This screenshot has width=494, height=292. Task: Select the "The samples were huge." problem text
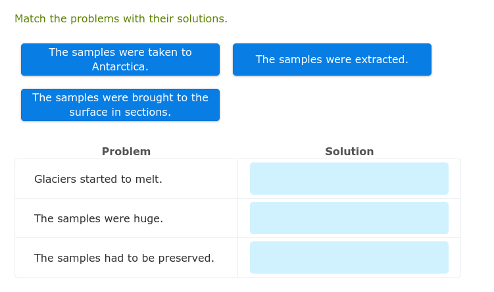point(99,218)
